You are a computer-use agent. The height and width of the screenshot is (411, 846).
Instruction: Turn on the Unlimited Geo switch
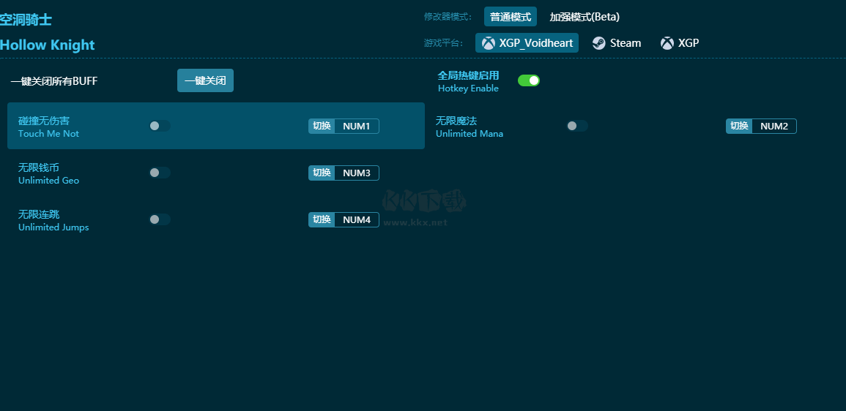tap(160, 173)
